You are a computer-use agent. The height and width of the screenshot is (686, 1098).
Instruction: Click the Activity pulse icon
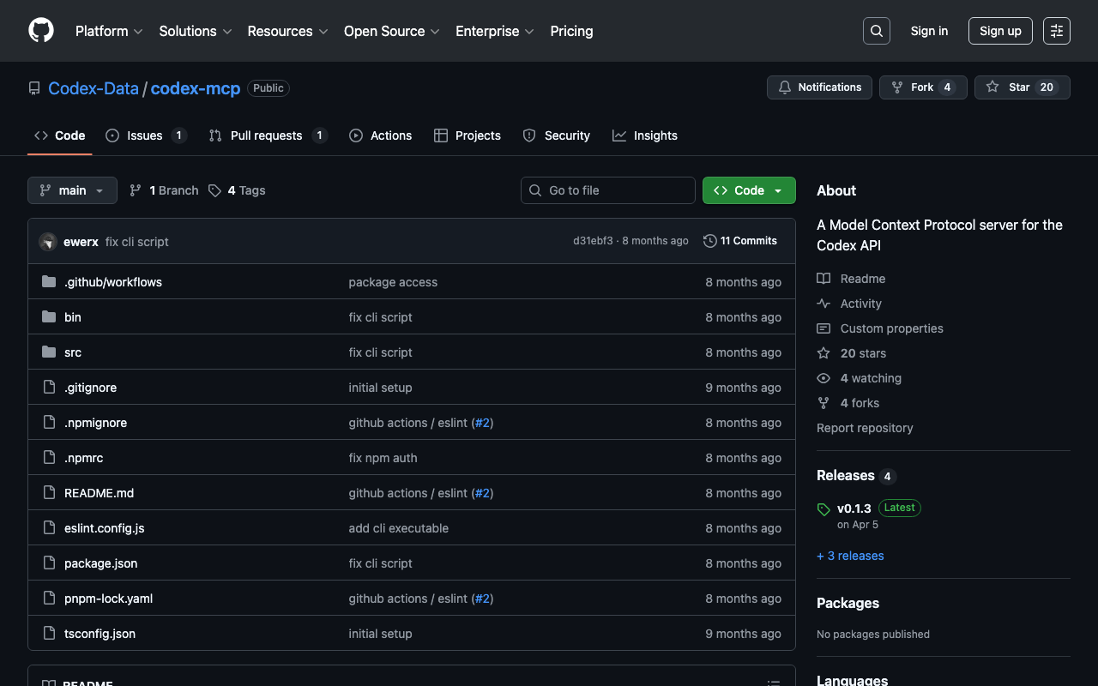(x=823, y=304)
